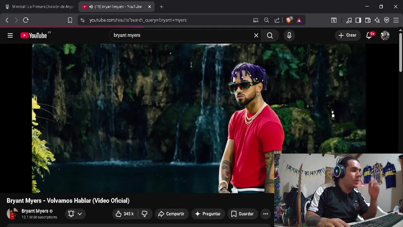Switch to the Miniball tab
This screenshot has width=403, height=227.
point(39,7)
